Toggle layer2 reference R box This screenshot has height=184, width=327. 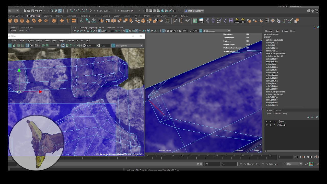[275, 125]
